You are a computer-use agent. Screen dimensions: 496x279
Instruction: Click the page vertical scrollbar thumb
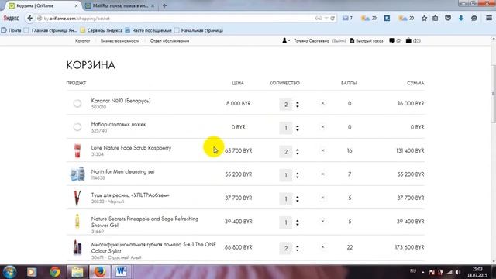[x=493, y=94]
